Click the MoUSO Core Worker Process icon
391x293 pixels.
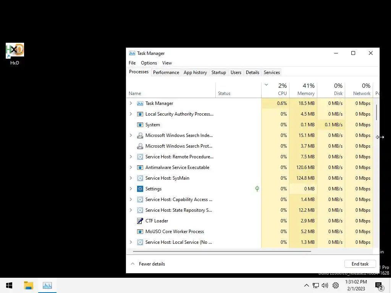point(140,232)
